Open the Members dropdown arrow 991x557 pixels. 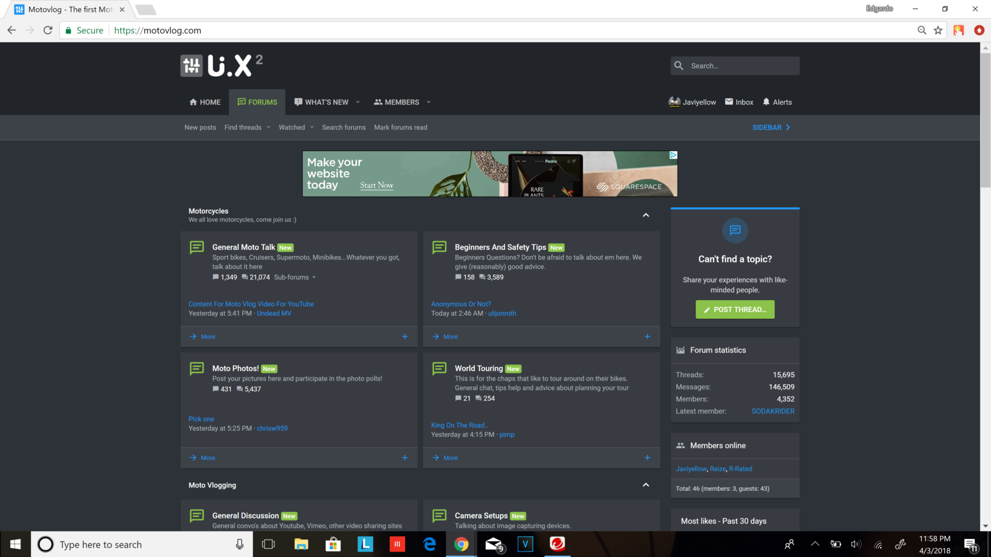429,102
